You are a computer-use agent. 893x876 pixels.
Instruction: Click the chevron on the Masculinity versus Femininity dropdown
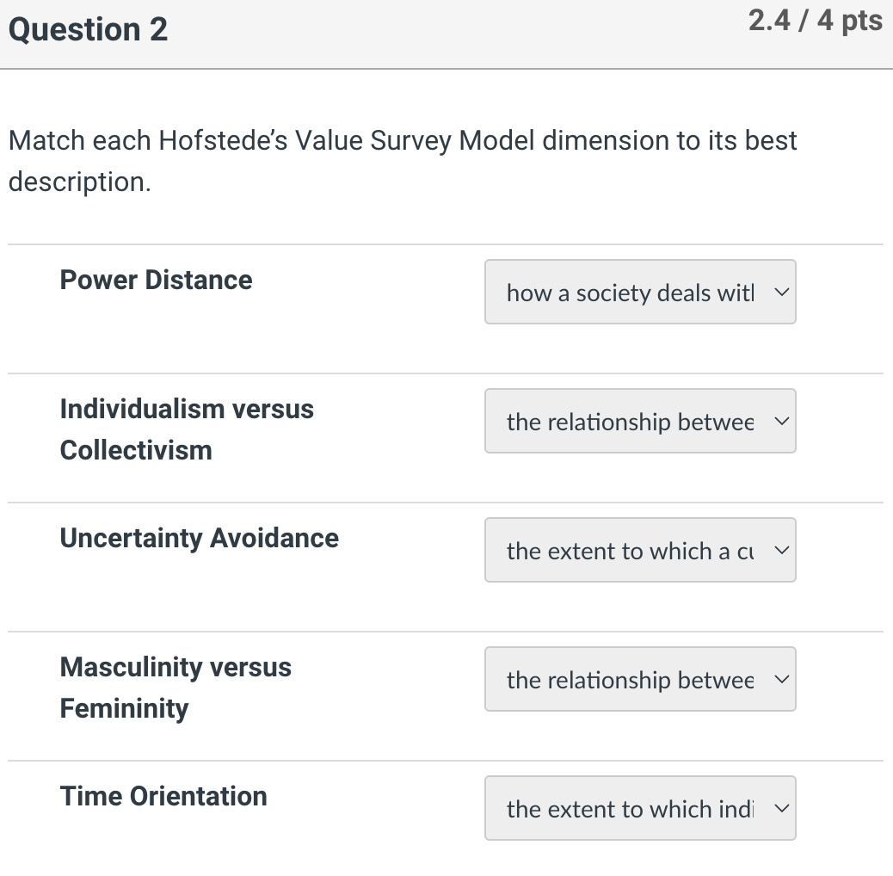pyautogui.click(x=781, y=679)
